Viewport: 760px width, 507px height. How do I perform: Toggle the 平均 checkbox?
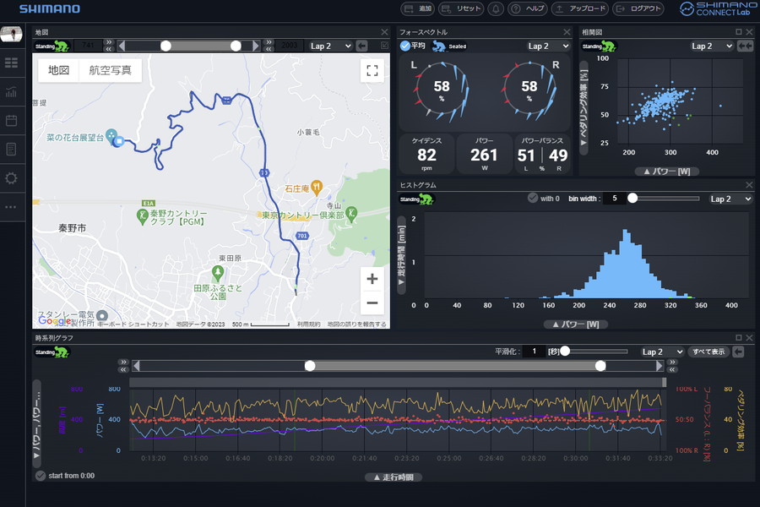click(x=405, y=46)
